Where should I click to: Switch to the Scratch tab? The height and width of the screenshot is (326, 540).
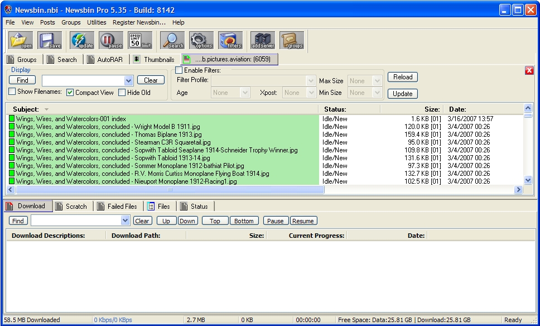(72, 206)
